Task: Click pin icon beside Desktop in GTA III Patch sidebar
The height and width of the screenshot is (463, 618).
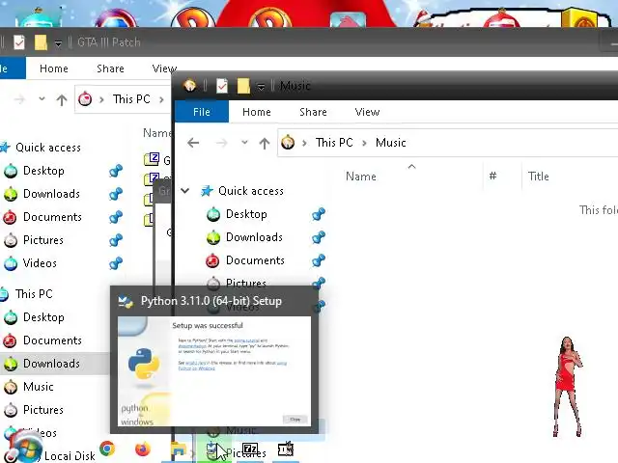Action: 116,171
